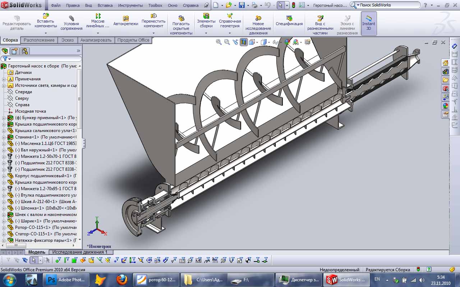Open the ConfigurationManager panel tab
The width and height of the screenshot is (460, 287).
(x=25, y=51)
